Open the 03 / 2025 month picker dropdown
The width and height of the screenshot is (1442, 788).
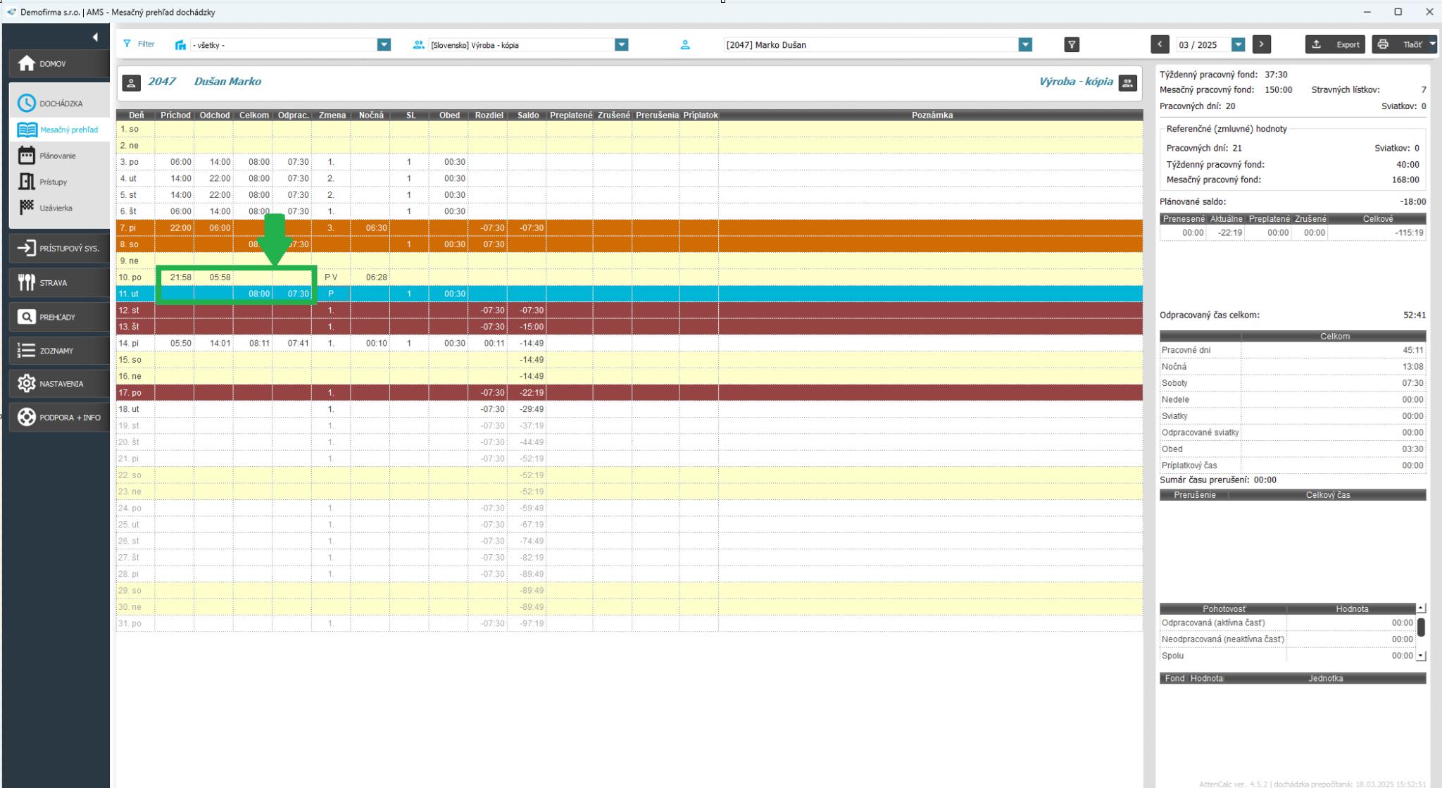coord(1238,45)
